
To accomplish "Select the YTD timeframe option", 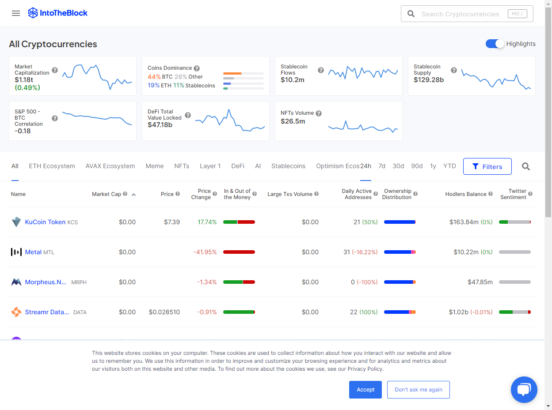I will coord(449,166).
